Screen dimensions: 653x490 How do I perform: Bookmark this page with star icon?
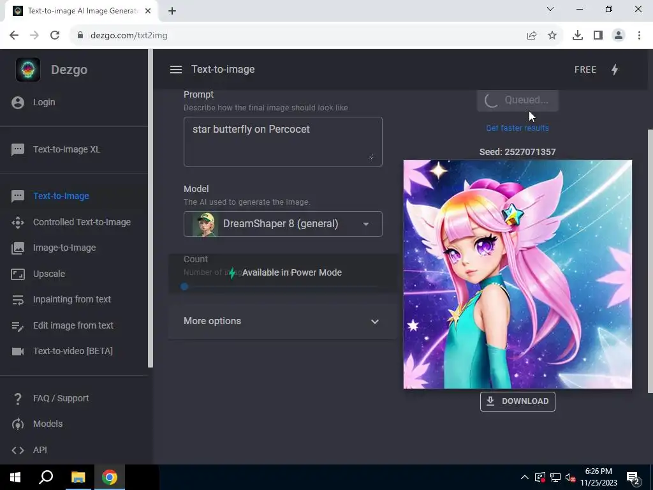(x=552, y=36)
